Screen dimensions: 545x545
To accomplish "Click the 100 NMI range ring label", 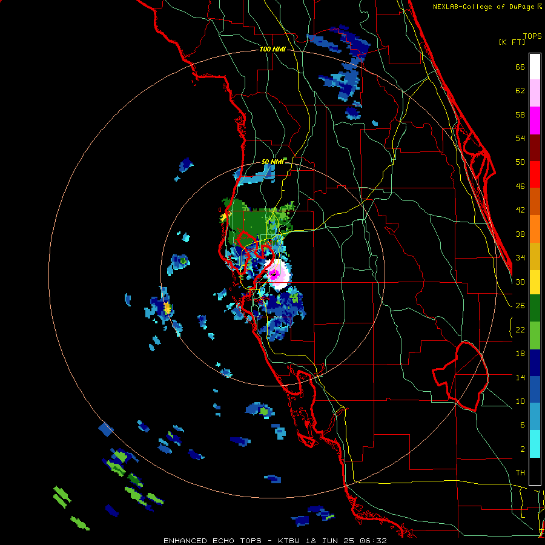I will point(272,50).
